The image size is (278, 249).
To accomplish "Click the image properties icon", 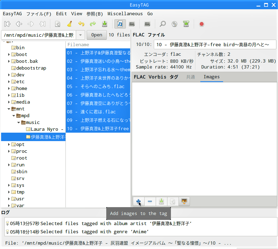I will coord(173,201).
